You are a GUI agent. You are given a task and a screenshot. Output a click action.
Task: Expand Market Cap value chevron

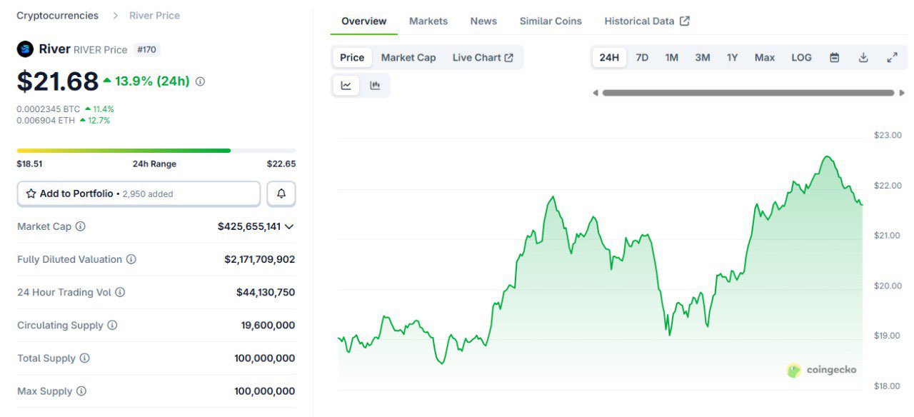click(x=289, y=226)
